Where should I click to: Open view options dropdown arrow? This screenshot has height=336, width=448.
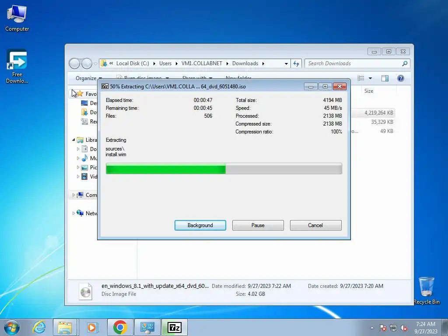coord(370,78)
